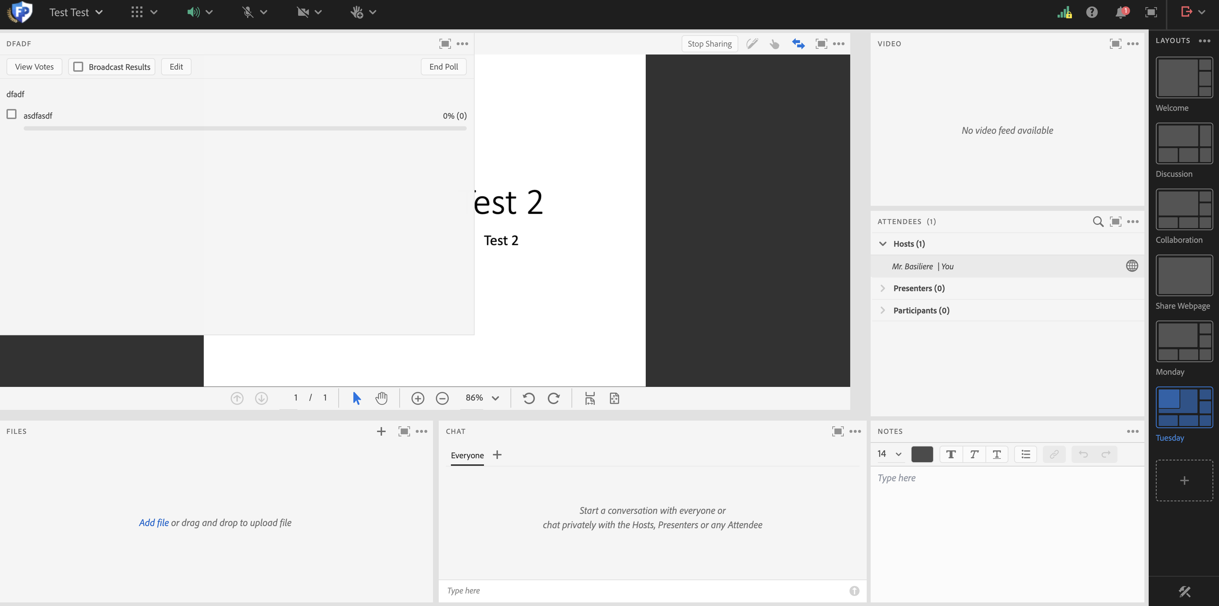The height and width of the screenshot is (606, 1219).
Task: Open the 86% zoom level dropdown
Action: click(x=495, y=398)
